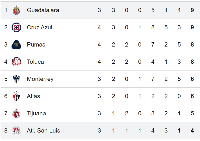This screenshot has height=141, width=200.
Task: Click the Cruz Azul club logo
Action: (x=16, y=27)
